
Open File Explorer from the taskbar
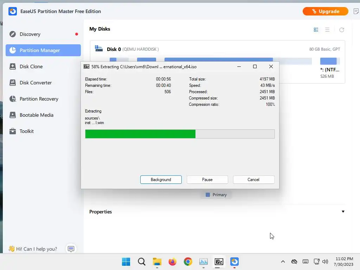[157, 262]
